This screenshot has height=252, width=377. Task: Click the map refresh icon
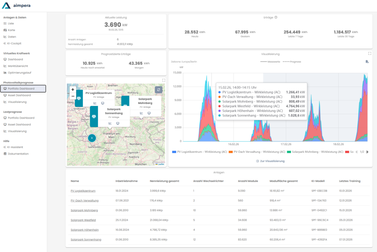pyautogui.click(x=159, y=90)
